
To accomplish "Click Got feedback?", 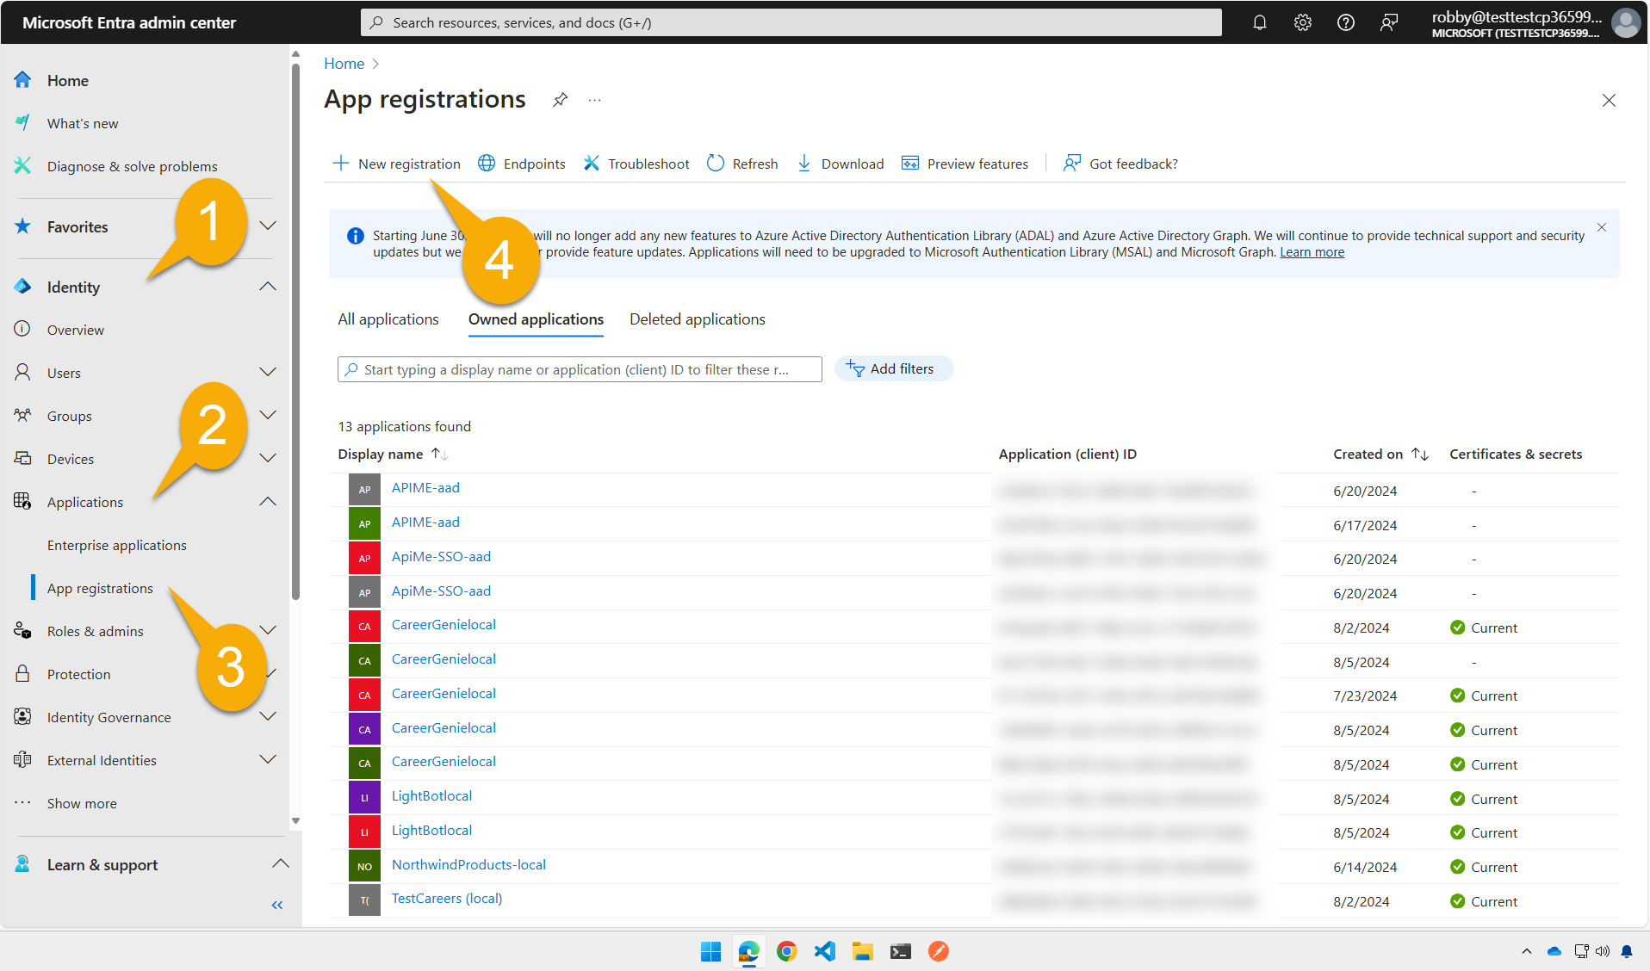I will (1120, 164).
